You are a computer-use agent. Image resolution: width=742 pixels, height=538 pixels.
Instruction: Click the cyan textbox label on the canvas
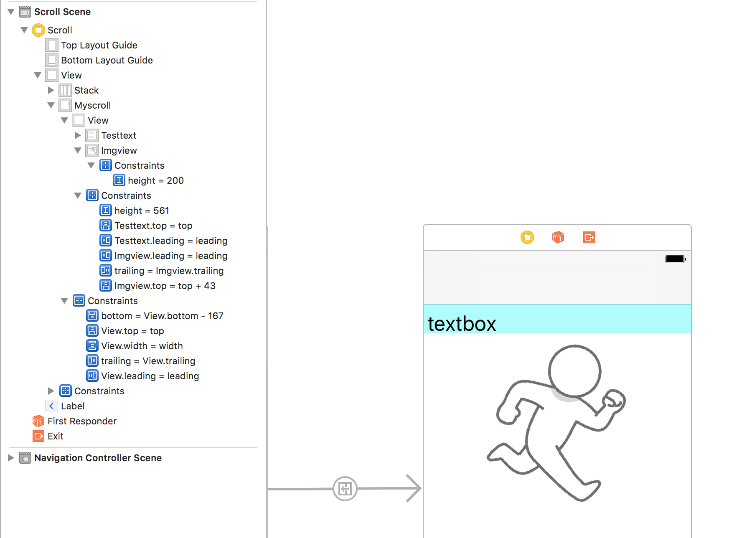461,322
